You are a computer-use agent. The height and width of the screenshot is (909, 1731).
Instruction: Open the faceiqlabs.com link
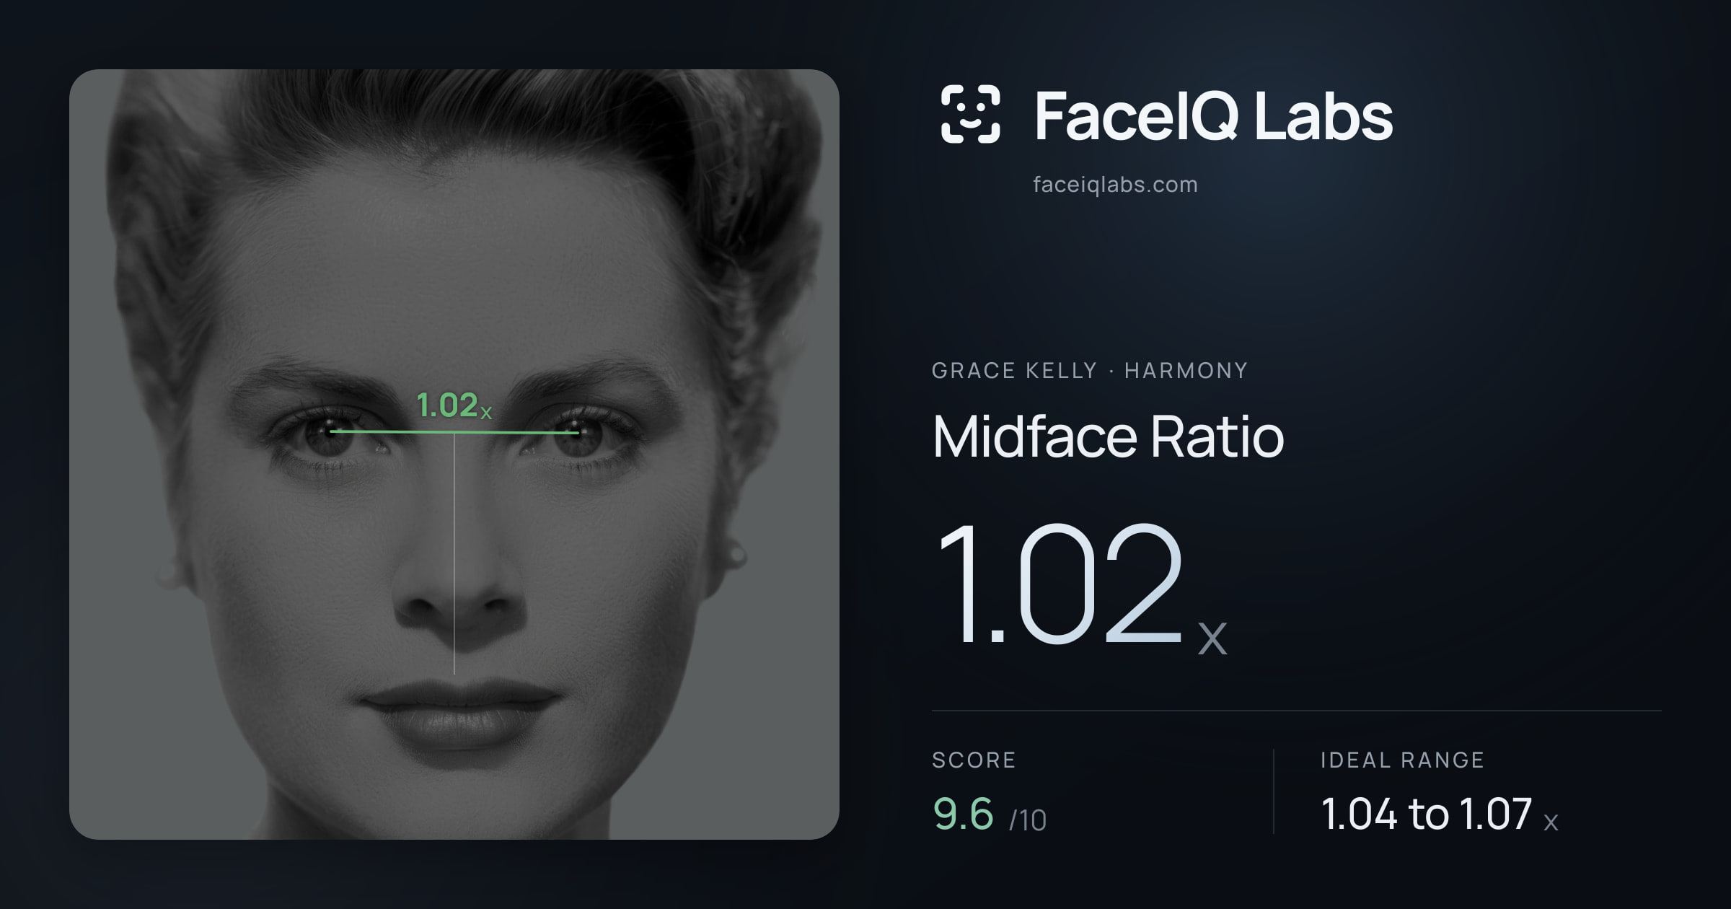(1115, 185)
